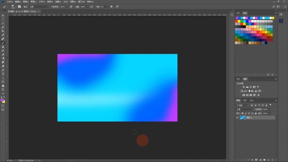Add a Color Balance adjustment

coord(245,91)
